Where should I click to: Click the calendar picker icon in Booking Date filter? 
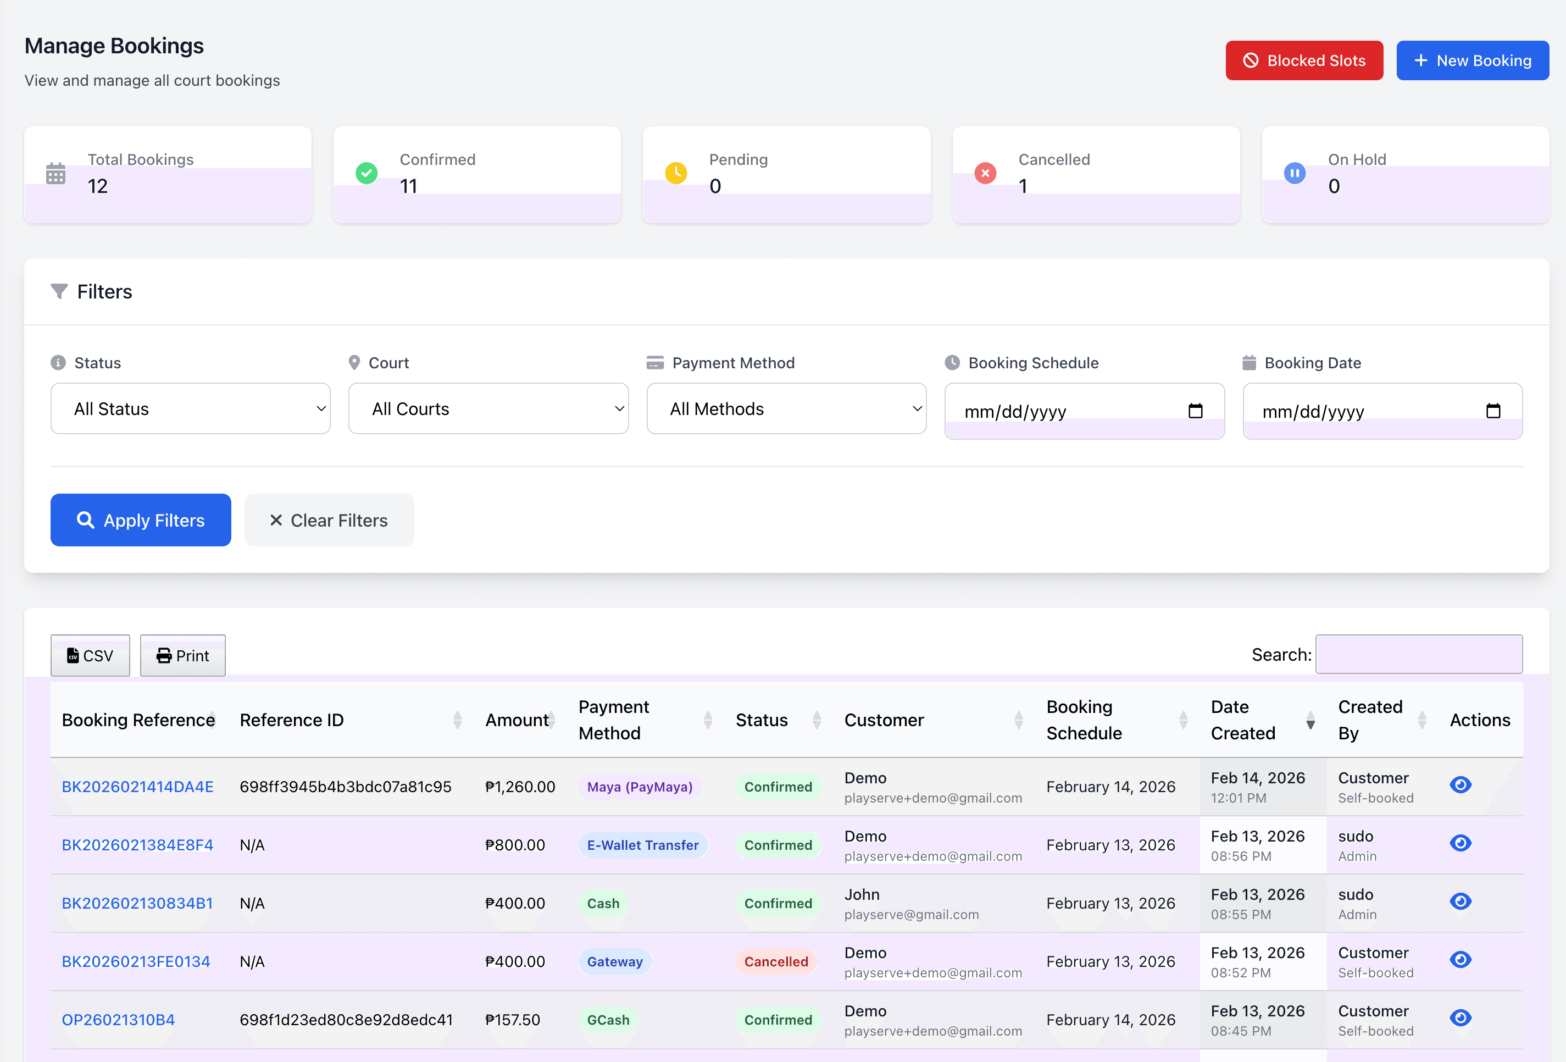point(1495,410)
